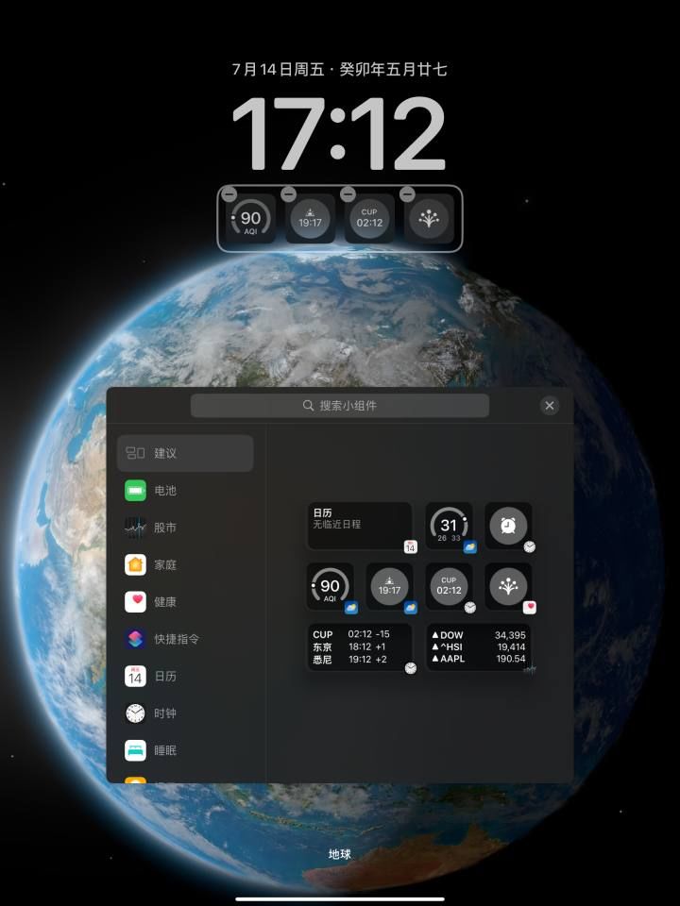Add the world clock Tokyo Sydney widget
Image resolution: width=680 pixels, height=906 pixels.
click(x=359, y=647)
